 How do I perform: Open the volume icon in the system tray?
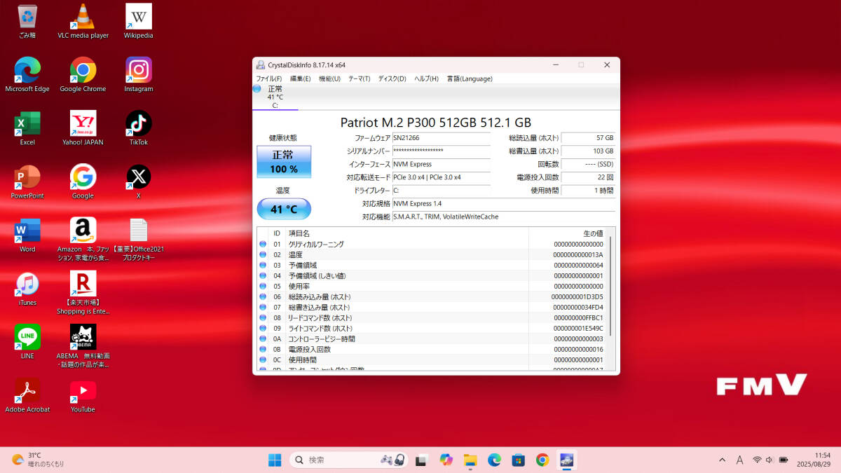tap(770, 460)
